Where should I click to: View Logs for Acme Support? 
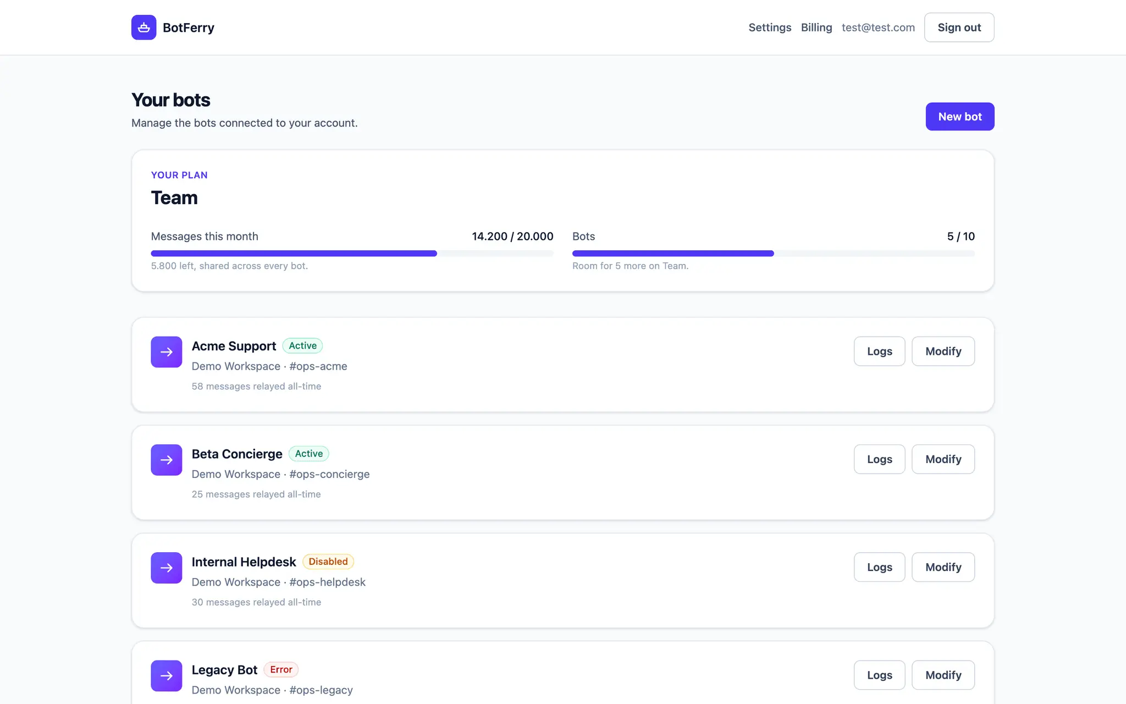click(x=879, y=351)
